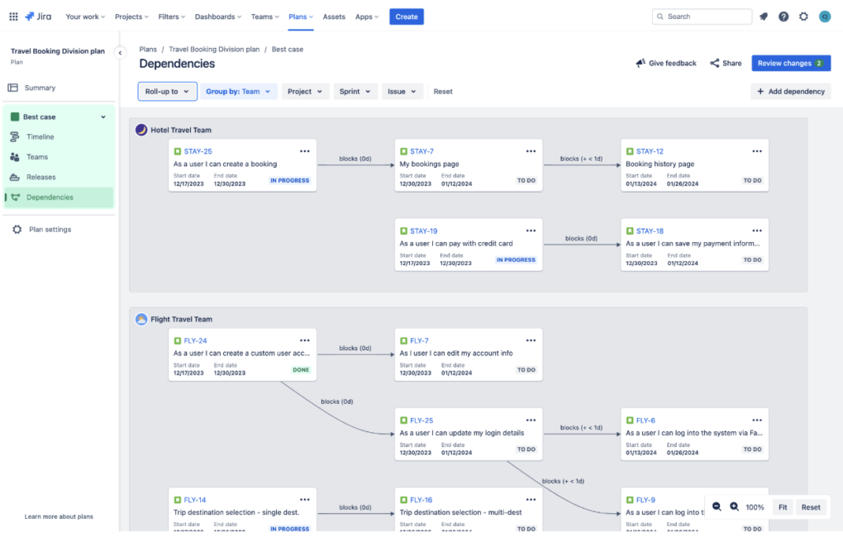843x537 pixels.
Task: Open more actions on FLY-16 card
Action: click(531, 499)
